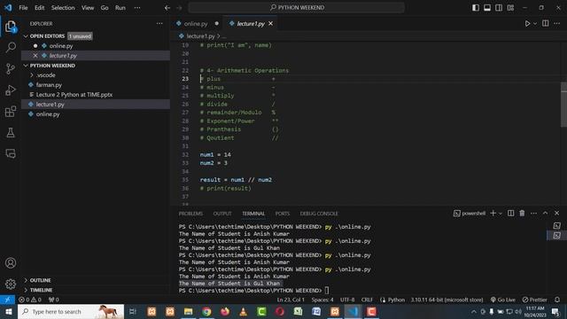Open Explorer Views and More Actions

click(x=159, y=24)
